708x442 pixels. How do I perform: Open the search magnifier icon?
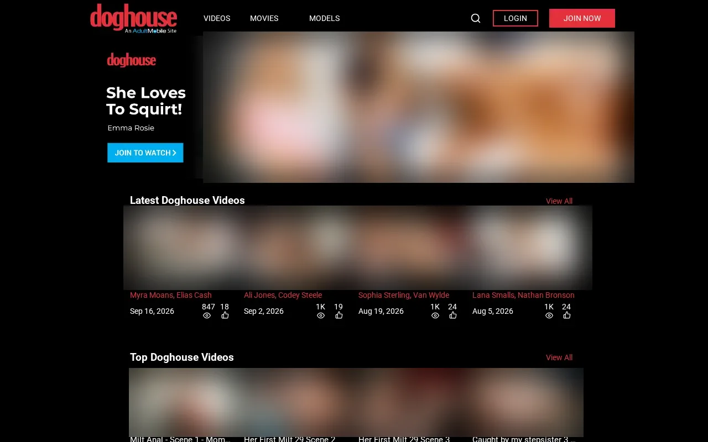tap(476, 18)
